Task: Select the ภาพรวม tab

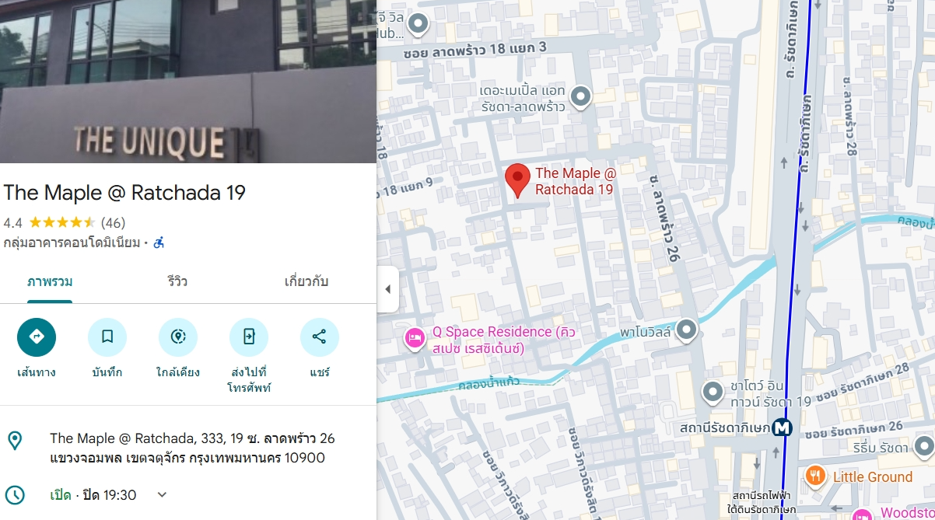Action: pos(50,281)
